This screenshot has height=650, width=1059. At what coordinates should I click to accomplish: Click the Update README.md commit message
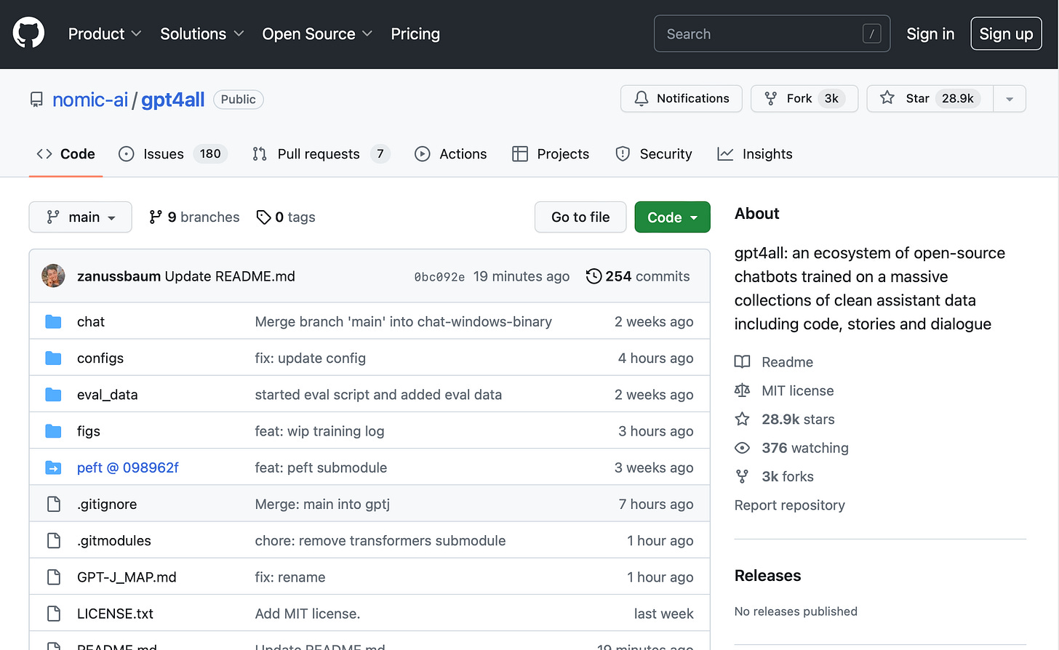pyautogui.click(x=230, y=276)
